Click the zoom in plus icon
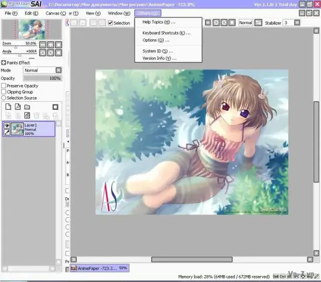Viewport: 321px width, 282px height. click(x=50, y=45)
